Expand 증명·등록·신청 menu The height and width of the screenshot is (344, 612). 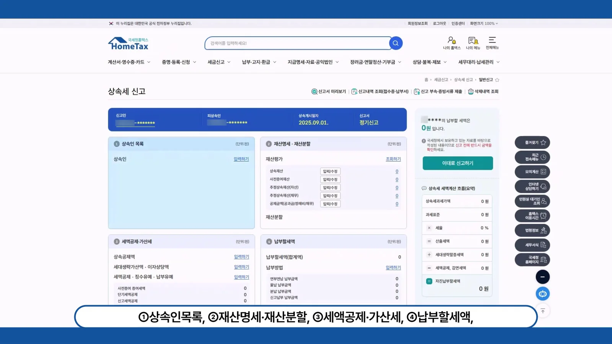click(x=179, y=62)
